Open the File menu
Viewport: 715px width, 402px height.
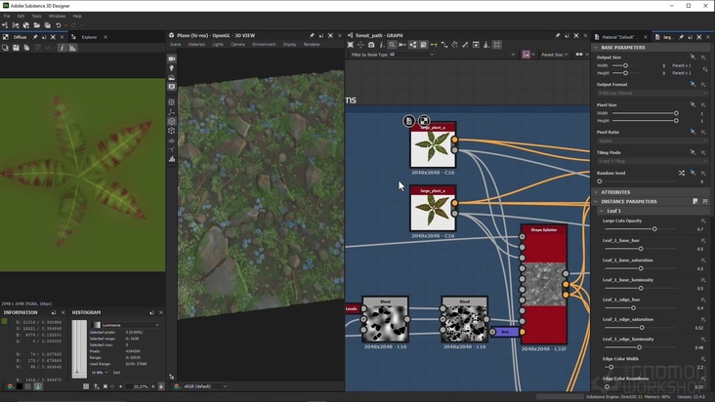[7, 16]
